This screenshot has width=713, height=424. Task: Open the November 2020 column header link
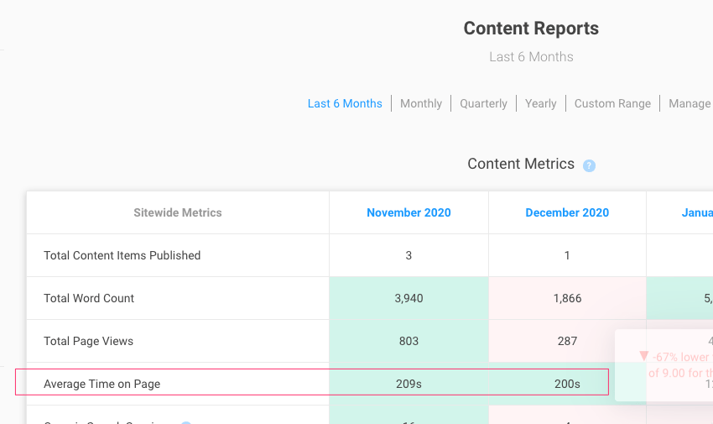point(409,213)
